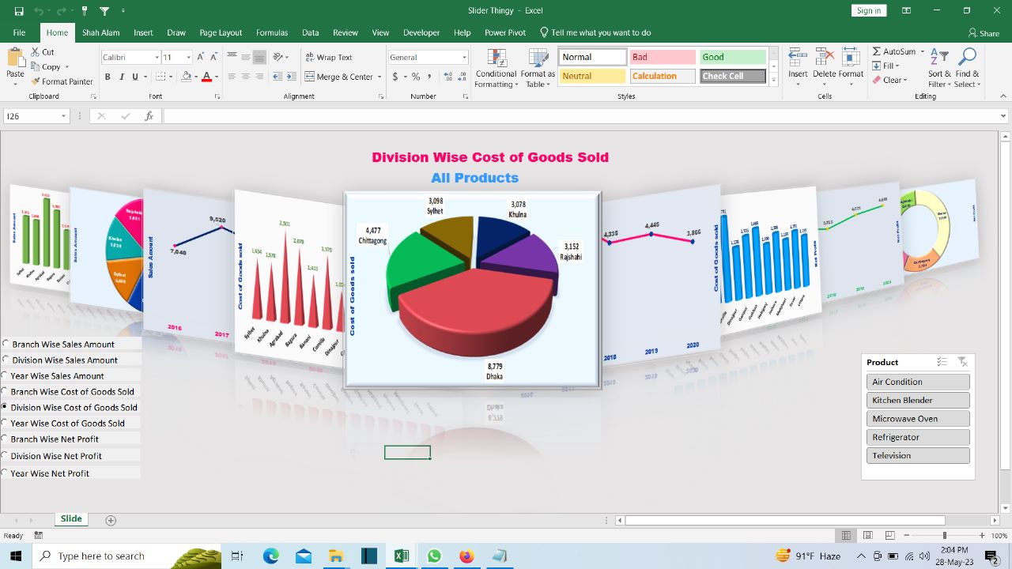Select Division Wise Sales Amount radio button
The height and width of the screenshot is (569, 1012).
pos(6,360)
